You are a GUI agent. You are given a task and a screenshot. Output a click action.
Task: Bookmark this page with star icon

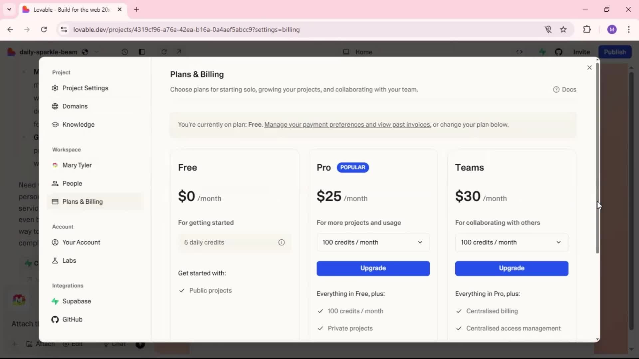coord(563,30)
